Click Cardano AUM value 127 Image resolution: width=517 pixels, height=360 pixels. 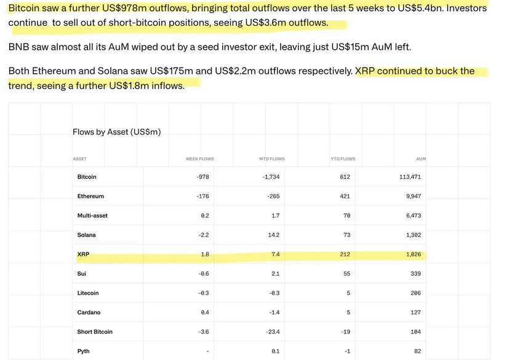pos(415,313)
